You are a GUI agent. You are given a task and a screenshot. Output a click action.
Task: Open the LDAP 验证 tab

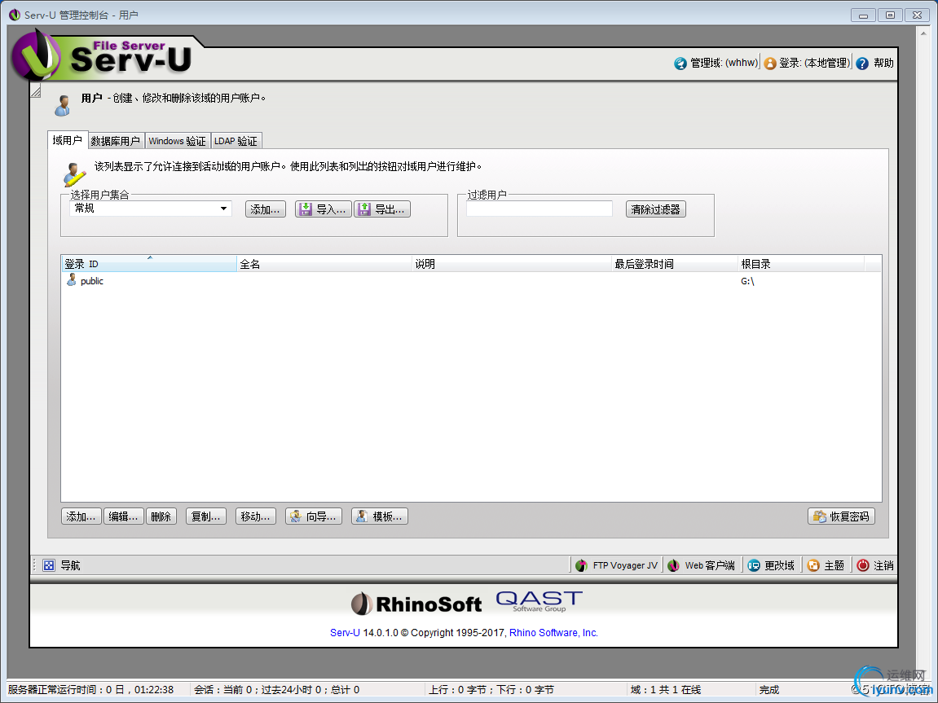236,140
